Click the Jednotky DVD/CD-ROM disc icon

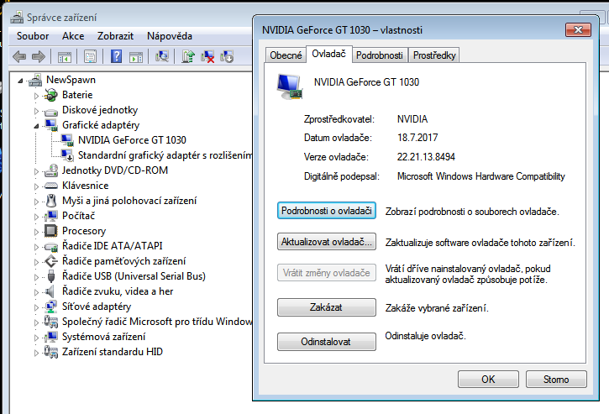pos(51,170)
